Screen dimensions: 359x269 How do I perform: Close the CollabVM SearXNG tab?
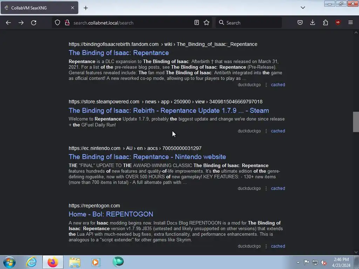[72, 8]
